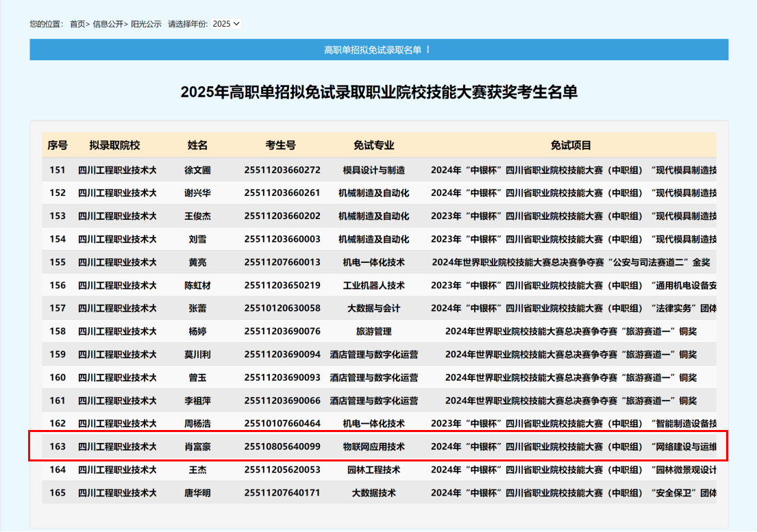Click 旅游管理 major in row 158
Screen dimensions: 757x532
(373, 331)
